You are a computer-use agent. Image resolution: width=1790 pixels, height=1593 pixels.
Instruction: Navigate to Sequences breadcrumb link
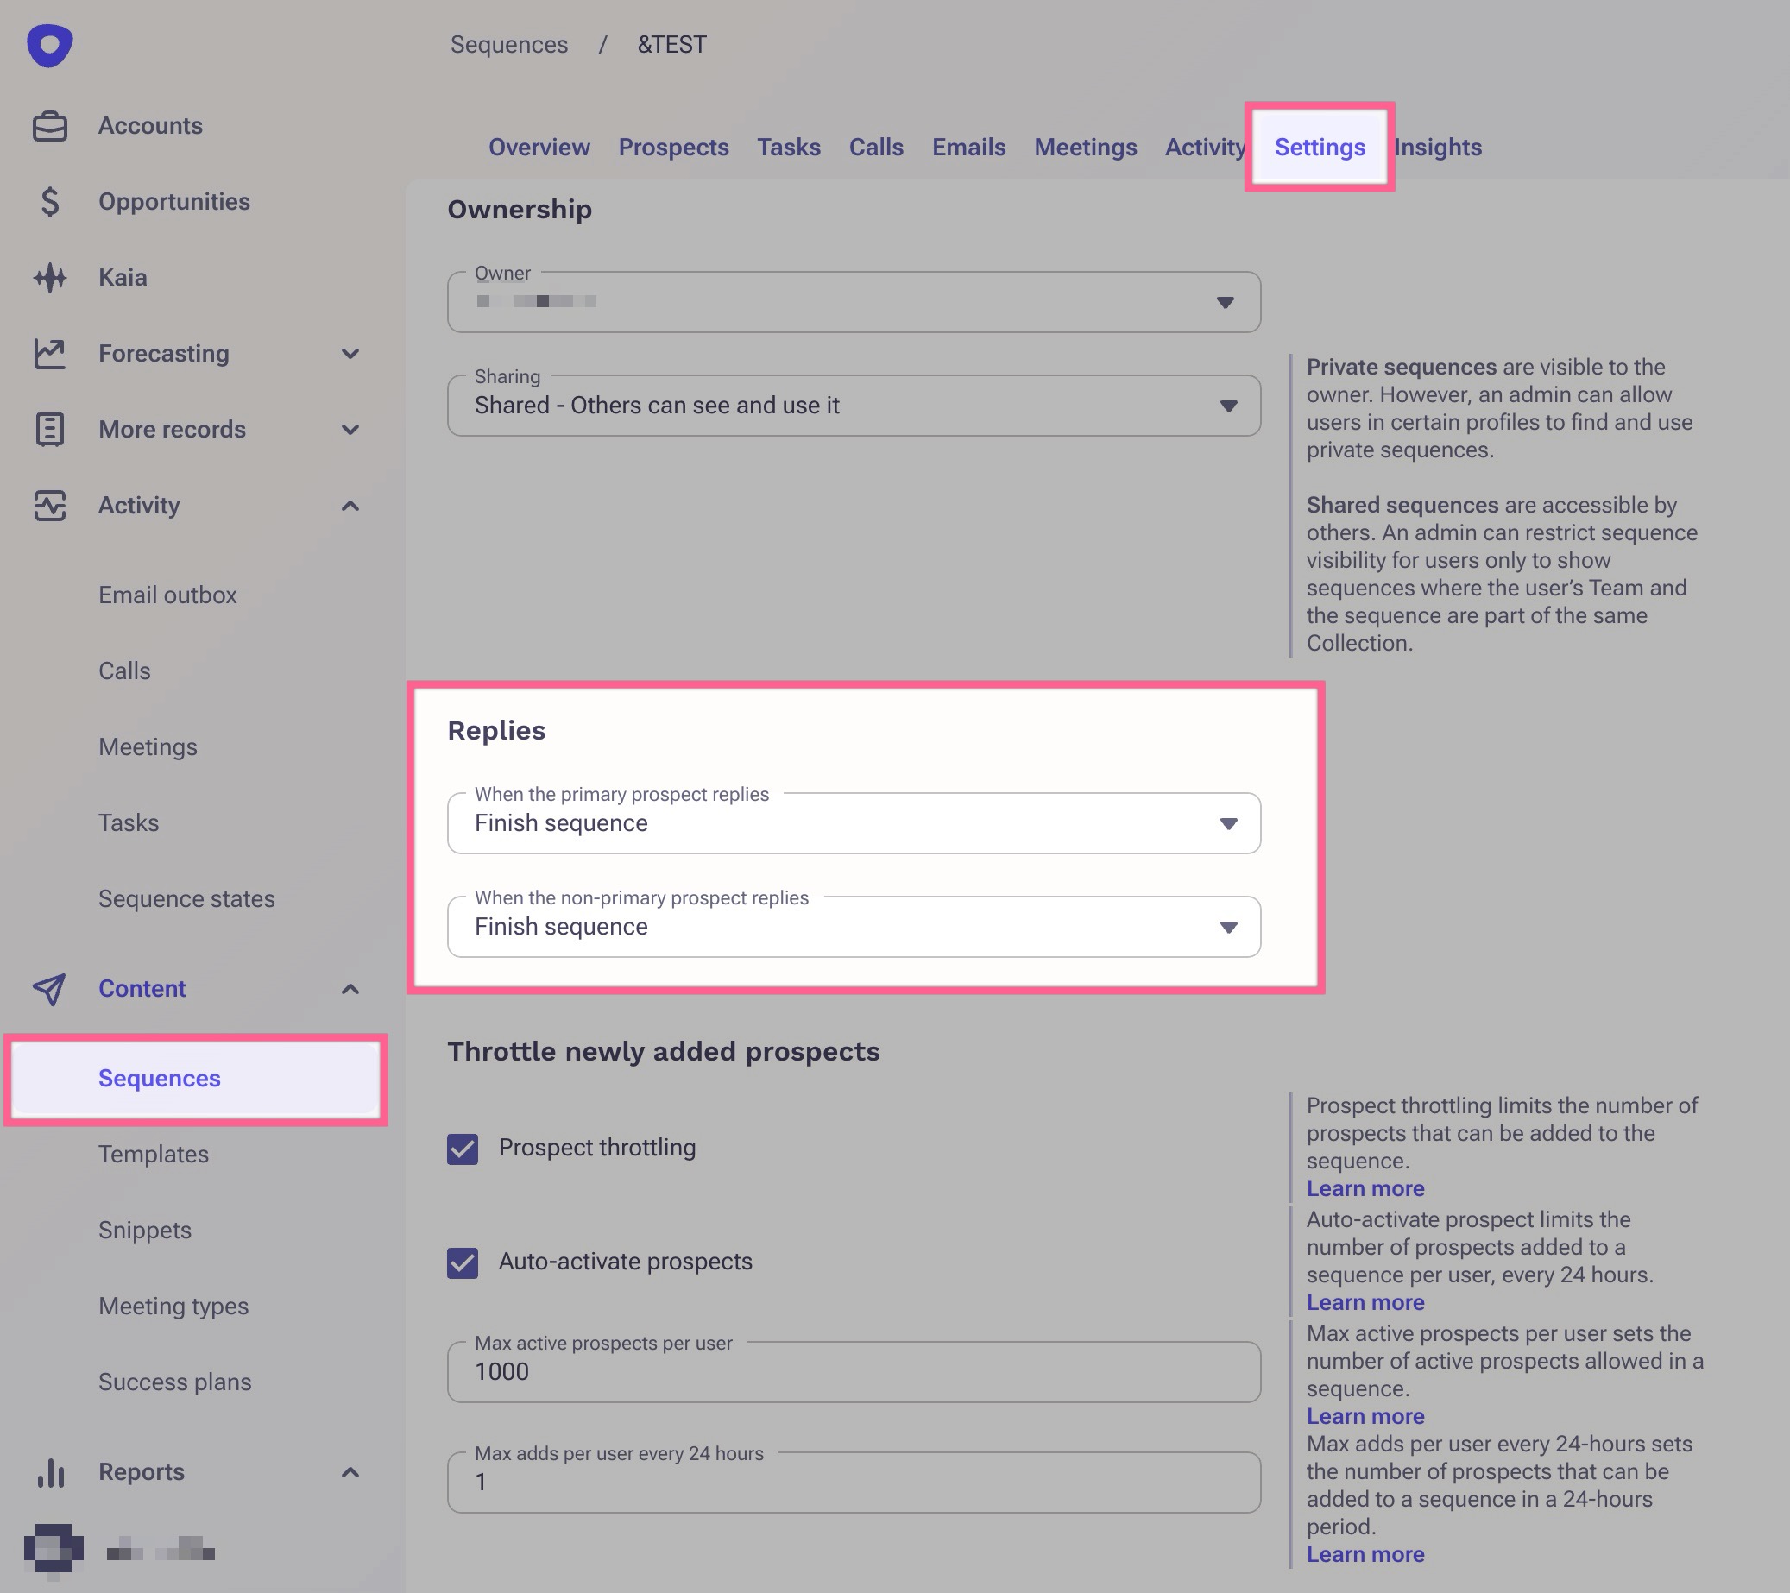click(509, 45)
